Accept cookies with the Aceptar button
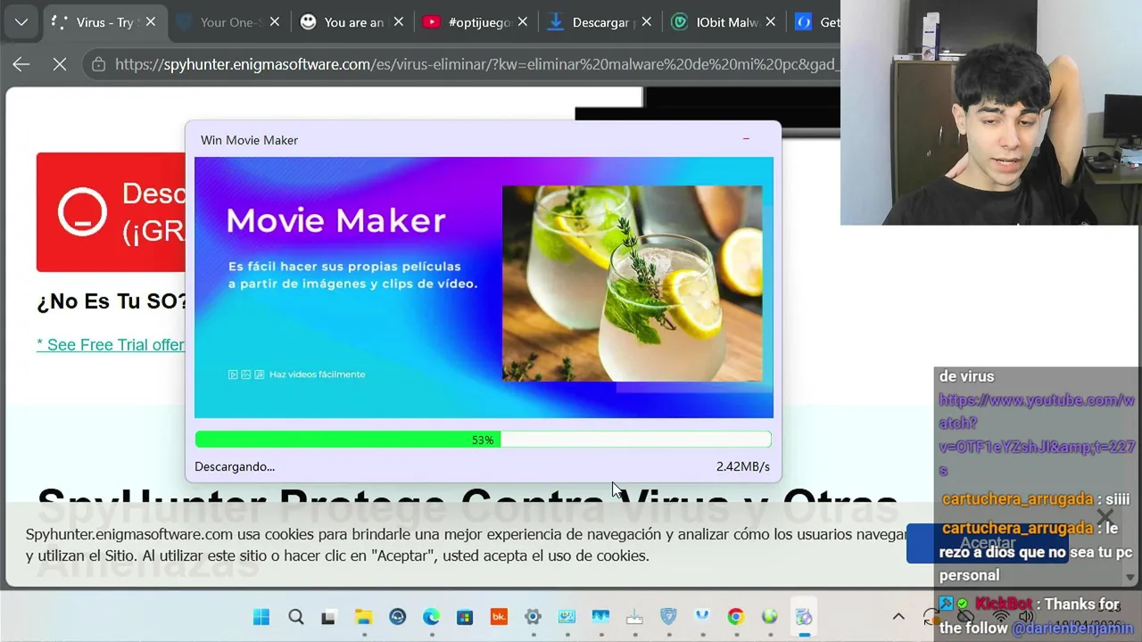 click(987, 543)
